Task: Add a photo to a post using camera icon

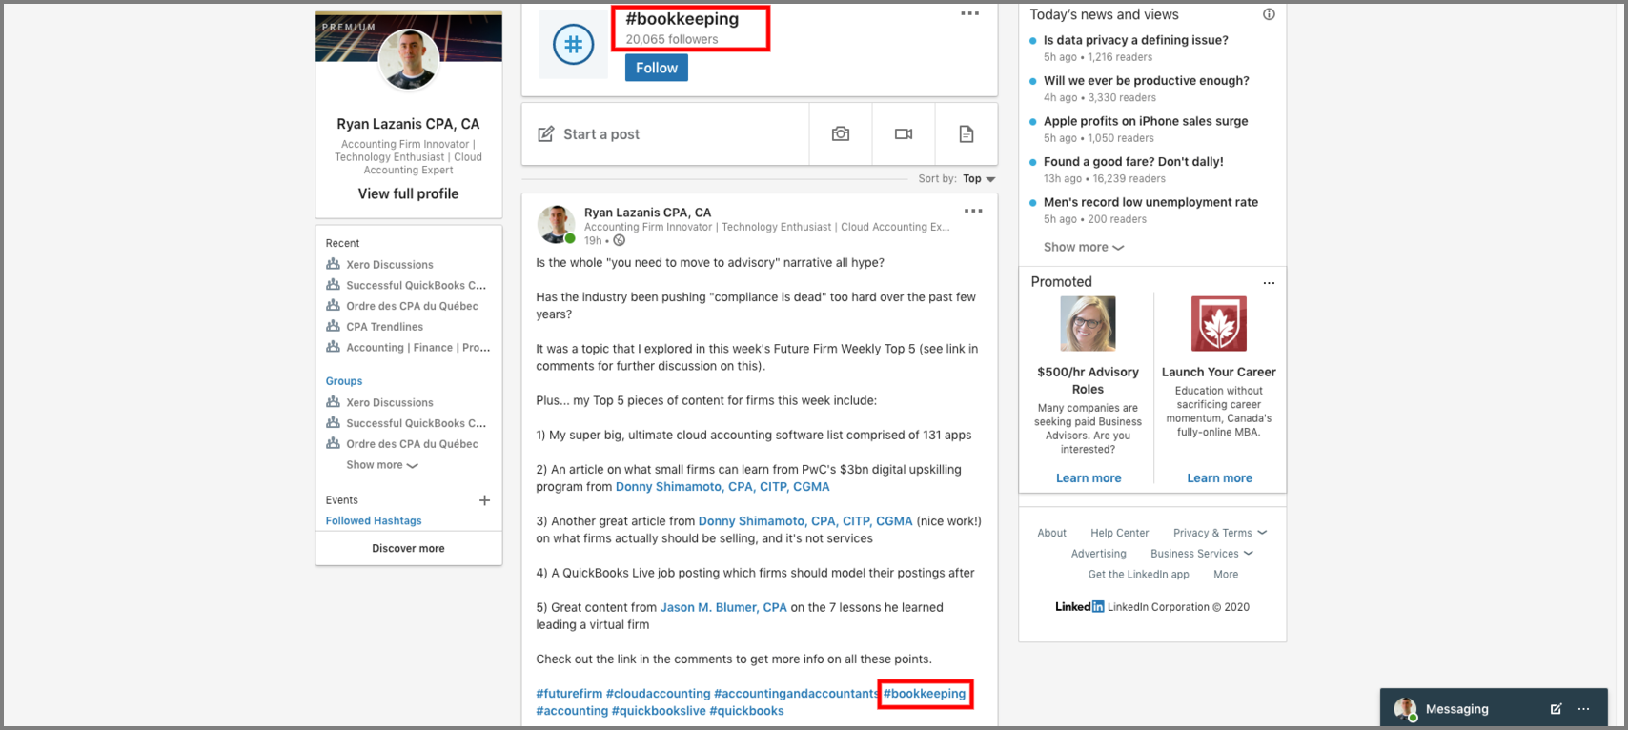Action: coord(840,134)
